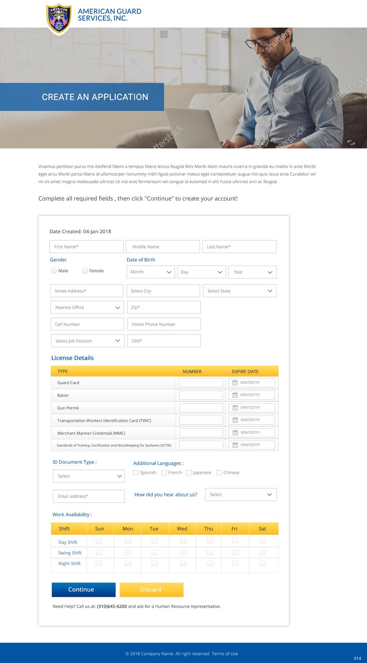The height and width of the screenshot is (663, 367).
Task: Open calendar icon in TWIC row
Action: [x=235, y=420]
